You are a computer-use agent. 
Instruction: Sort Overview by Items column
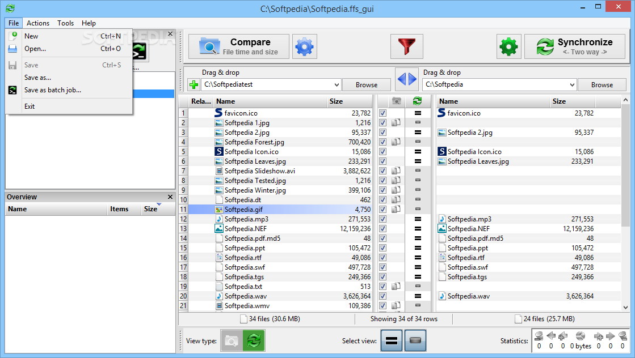click(x=124, y=209)
